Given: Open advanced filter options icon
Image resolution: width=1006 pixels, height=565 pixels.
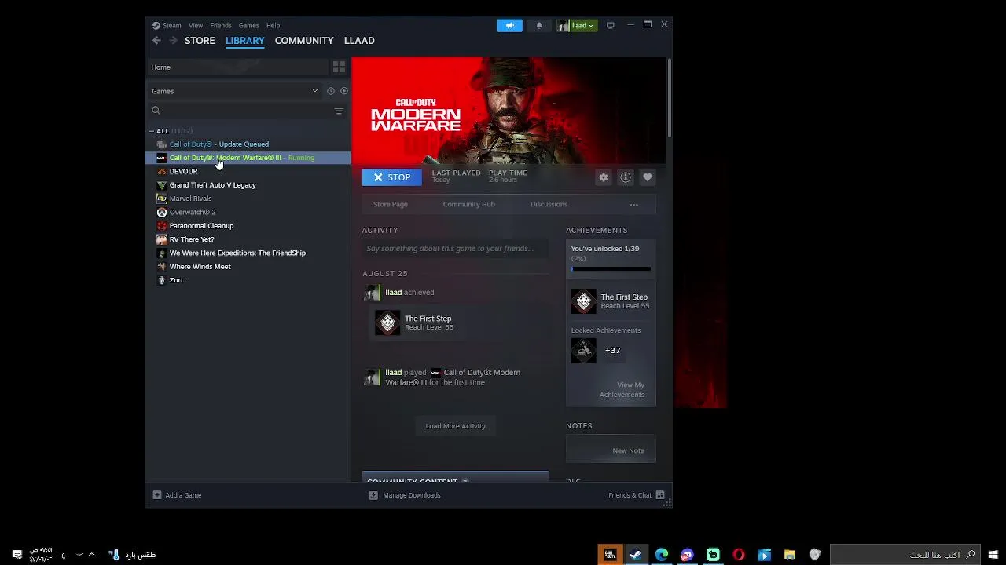Looking at the screenshot, I should pos(339,111).
